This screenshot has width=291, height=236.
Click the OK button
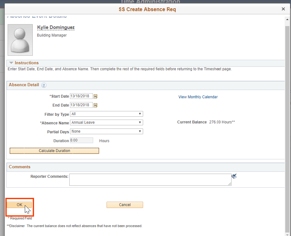19,205
